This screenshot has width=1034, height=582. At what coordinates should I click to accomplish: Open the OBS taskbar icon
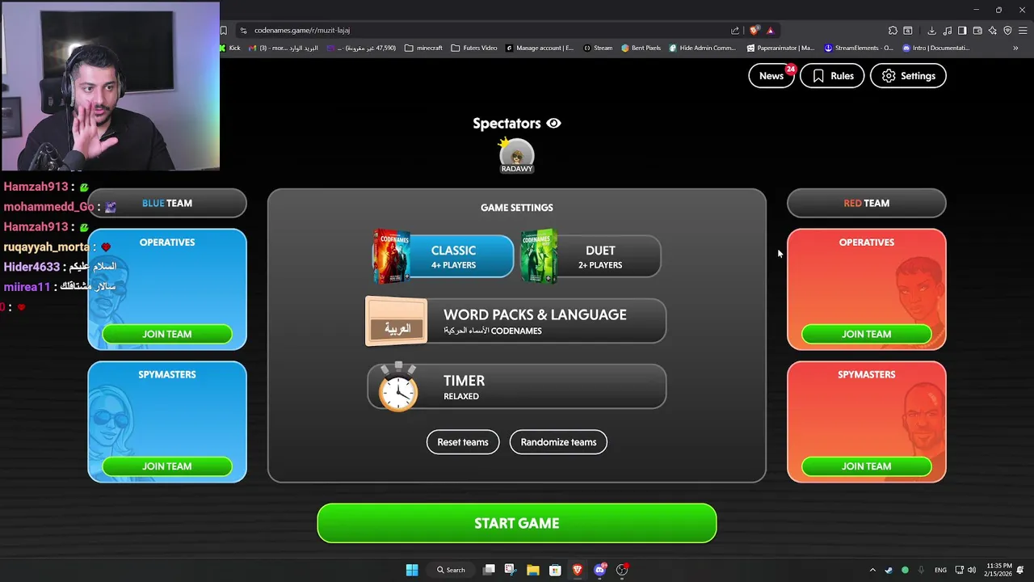(622, 570)
